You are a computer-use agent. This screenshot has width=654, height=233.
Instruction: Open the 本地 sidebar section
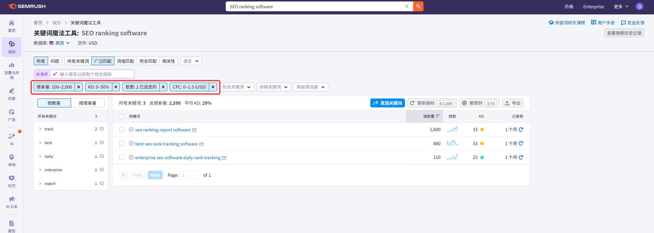click(12, 160)
